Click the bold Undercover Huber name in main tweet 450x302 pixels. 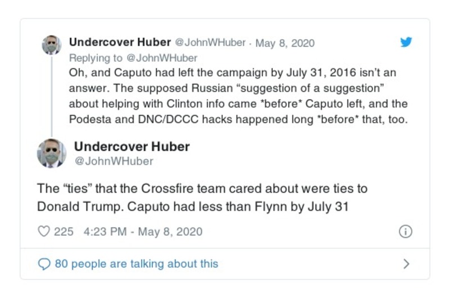pos(132,146)
